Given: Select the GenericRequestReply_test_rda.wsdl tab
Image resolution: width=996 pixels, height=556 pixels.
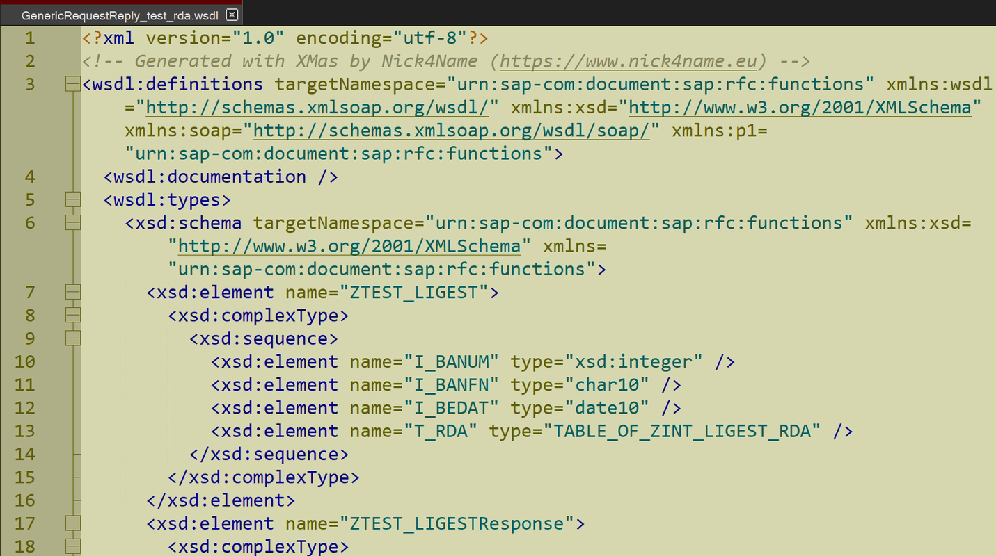Looking at the screenshot, I should pyautogui.click(x=121, y=15).
